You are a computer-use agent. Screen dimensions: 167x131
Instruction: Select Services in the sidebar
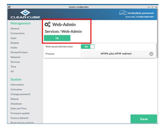point(15,62)
